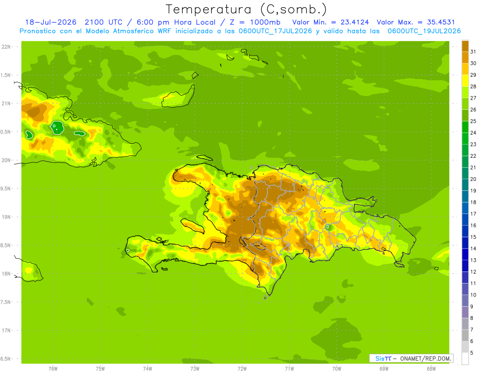The image size is (484, 374).
Task: Click the dark brown swatch above 31
Action: coord(465,46)
